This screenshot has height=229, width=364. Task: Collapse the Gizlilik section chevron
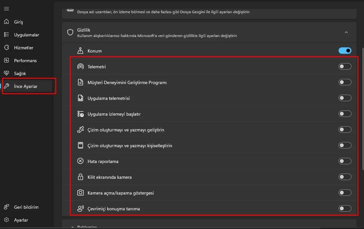[346, 32]
